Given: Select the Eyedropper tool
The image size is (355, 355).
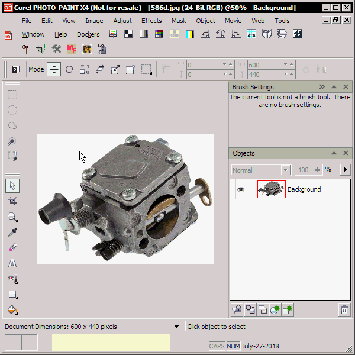Looking at the screenshot, I should (x=12, y=233).
